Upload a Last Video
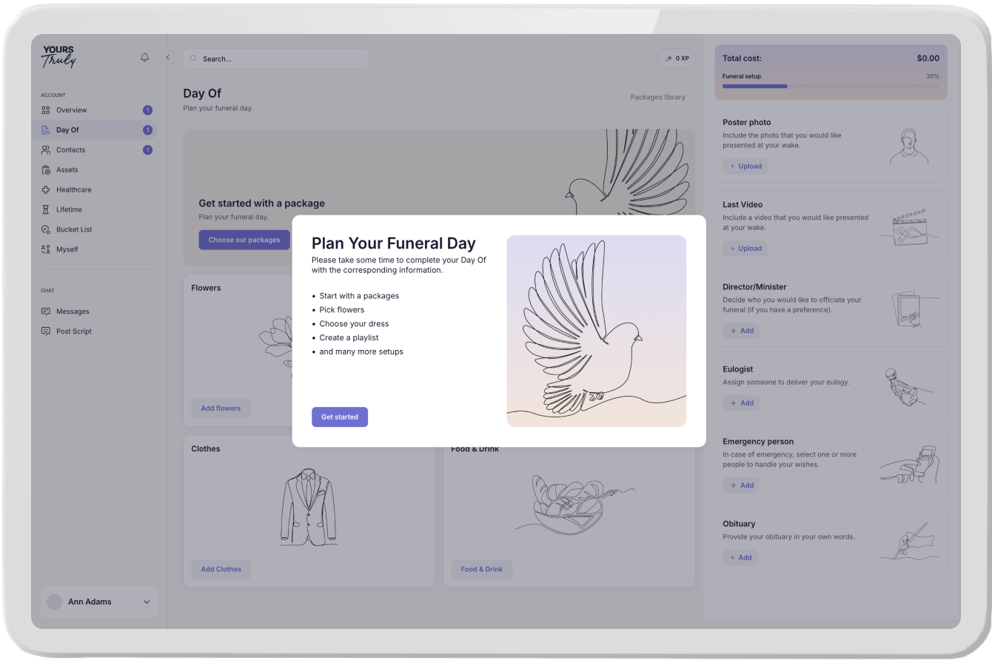This screenshot has height=660, width=992. click(x=745, y=249)
